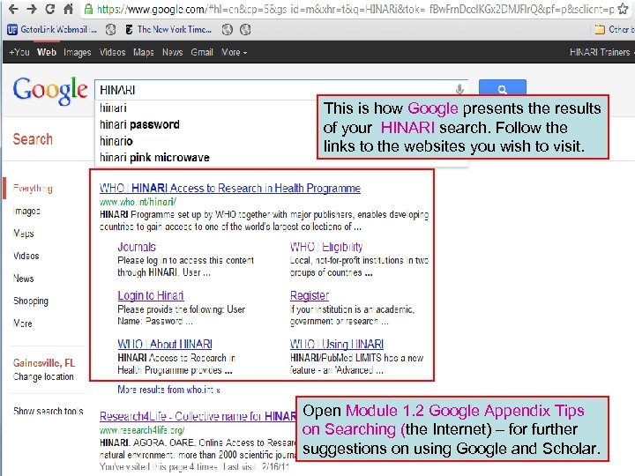
Task: Switch to Videos in the Google bar
Action: (x=113, y=52)
